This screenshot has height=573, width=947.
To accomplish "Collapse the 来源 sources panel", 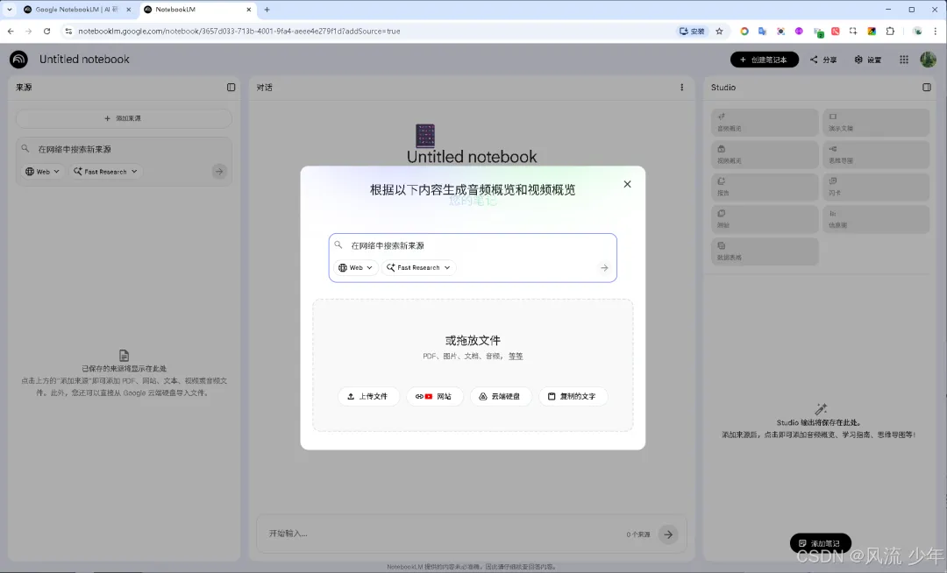I will [231, 88].
